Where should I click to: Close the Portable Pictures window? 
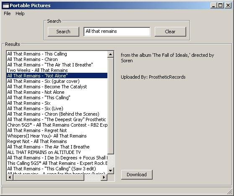[x=228, y=5]
